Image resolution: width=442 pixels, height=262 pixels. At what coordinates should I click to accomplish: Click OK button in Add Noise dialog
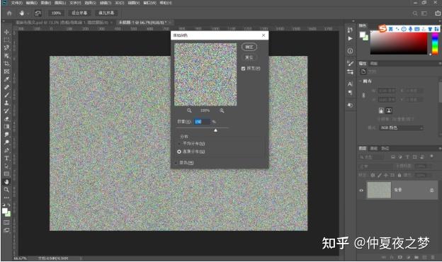249,47
